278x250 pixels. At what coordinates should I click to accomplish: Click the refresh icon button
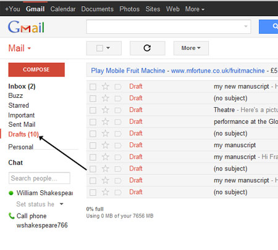coord(147,48)
